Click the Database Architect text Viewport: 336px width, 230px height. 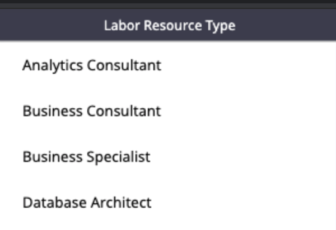(x=87, y=202)
